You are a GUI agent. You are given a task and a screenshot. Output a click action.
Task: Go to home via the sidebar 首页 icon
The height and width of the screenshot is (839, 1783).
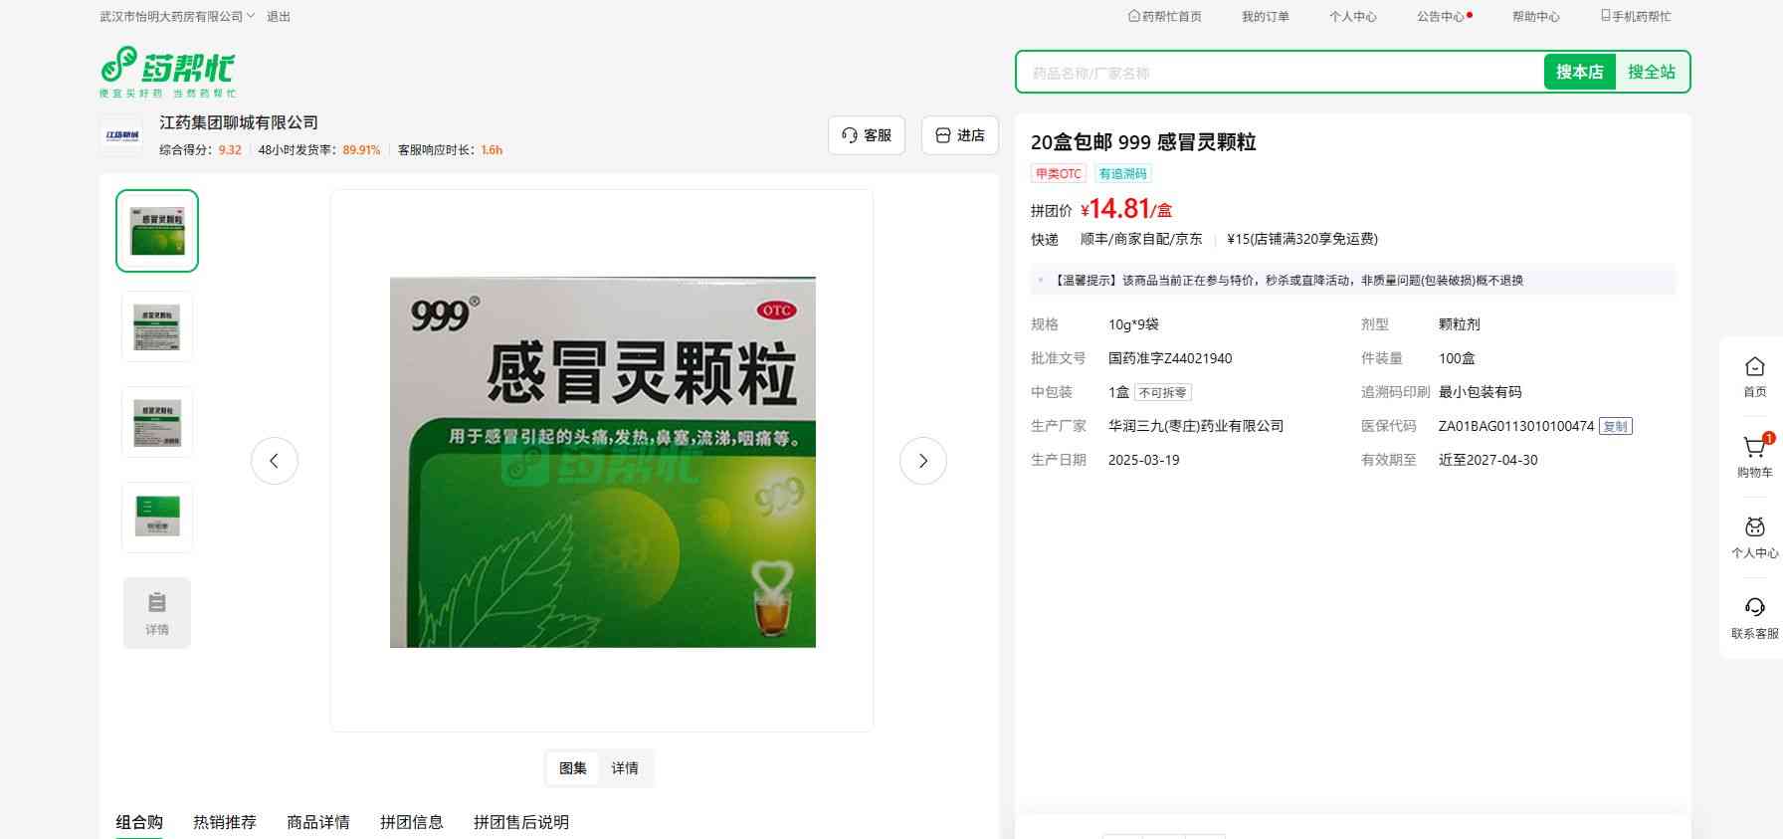1754,376
